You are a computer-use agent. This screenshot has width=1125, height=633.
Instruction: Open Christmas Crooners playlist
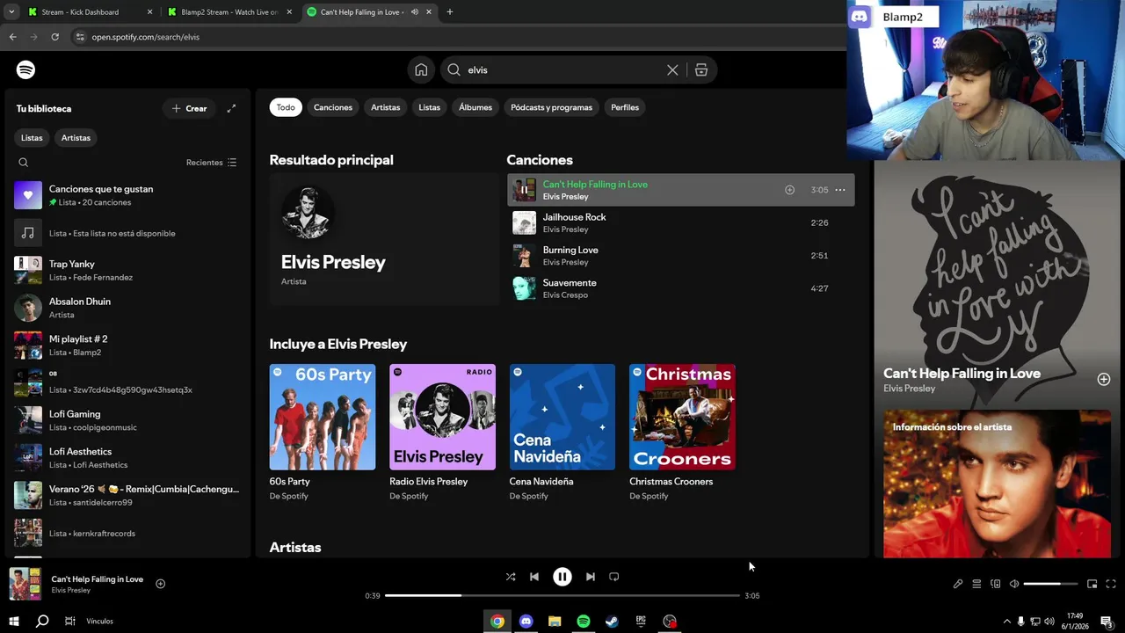point(682,417)
